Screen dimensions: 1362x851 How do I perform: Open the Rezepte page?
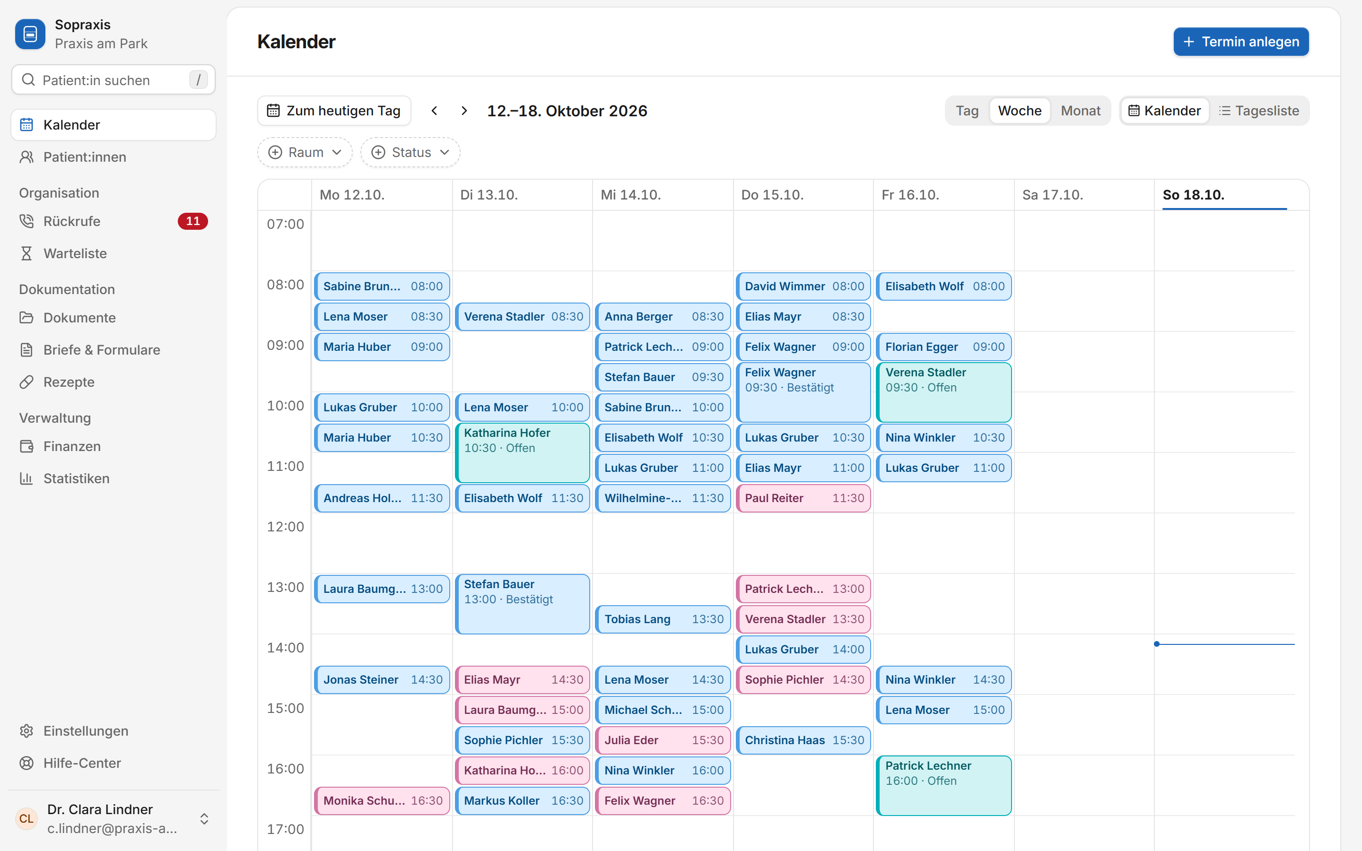[113, 382]
